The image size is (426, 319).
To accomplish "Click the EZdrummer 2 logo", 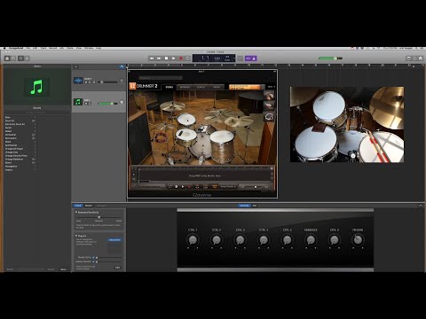I will pos(144,86).
